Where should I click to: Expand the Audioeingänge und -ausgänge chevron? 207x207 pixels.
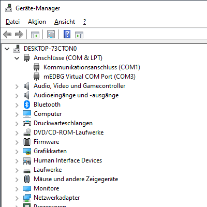pyautogui.click(x=17, y=96)
